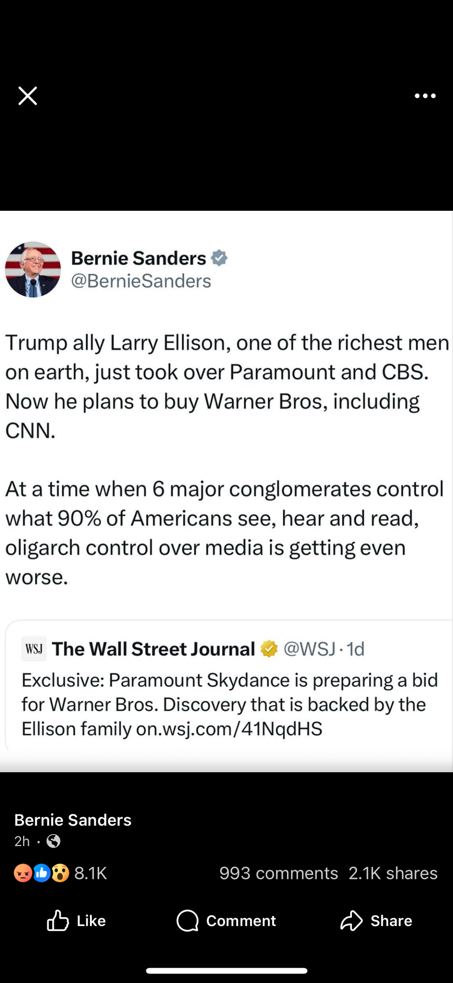Viewport: 453px width, 983px height.
Task: Tap the wow reaction emoji
Action: (x=60, y=873)
